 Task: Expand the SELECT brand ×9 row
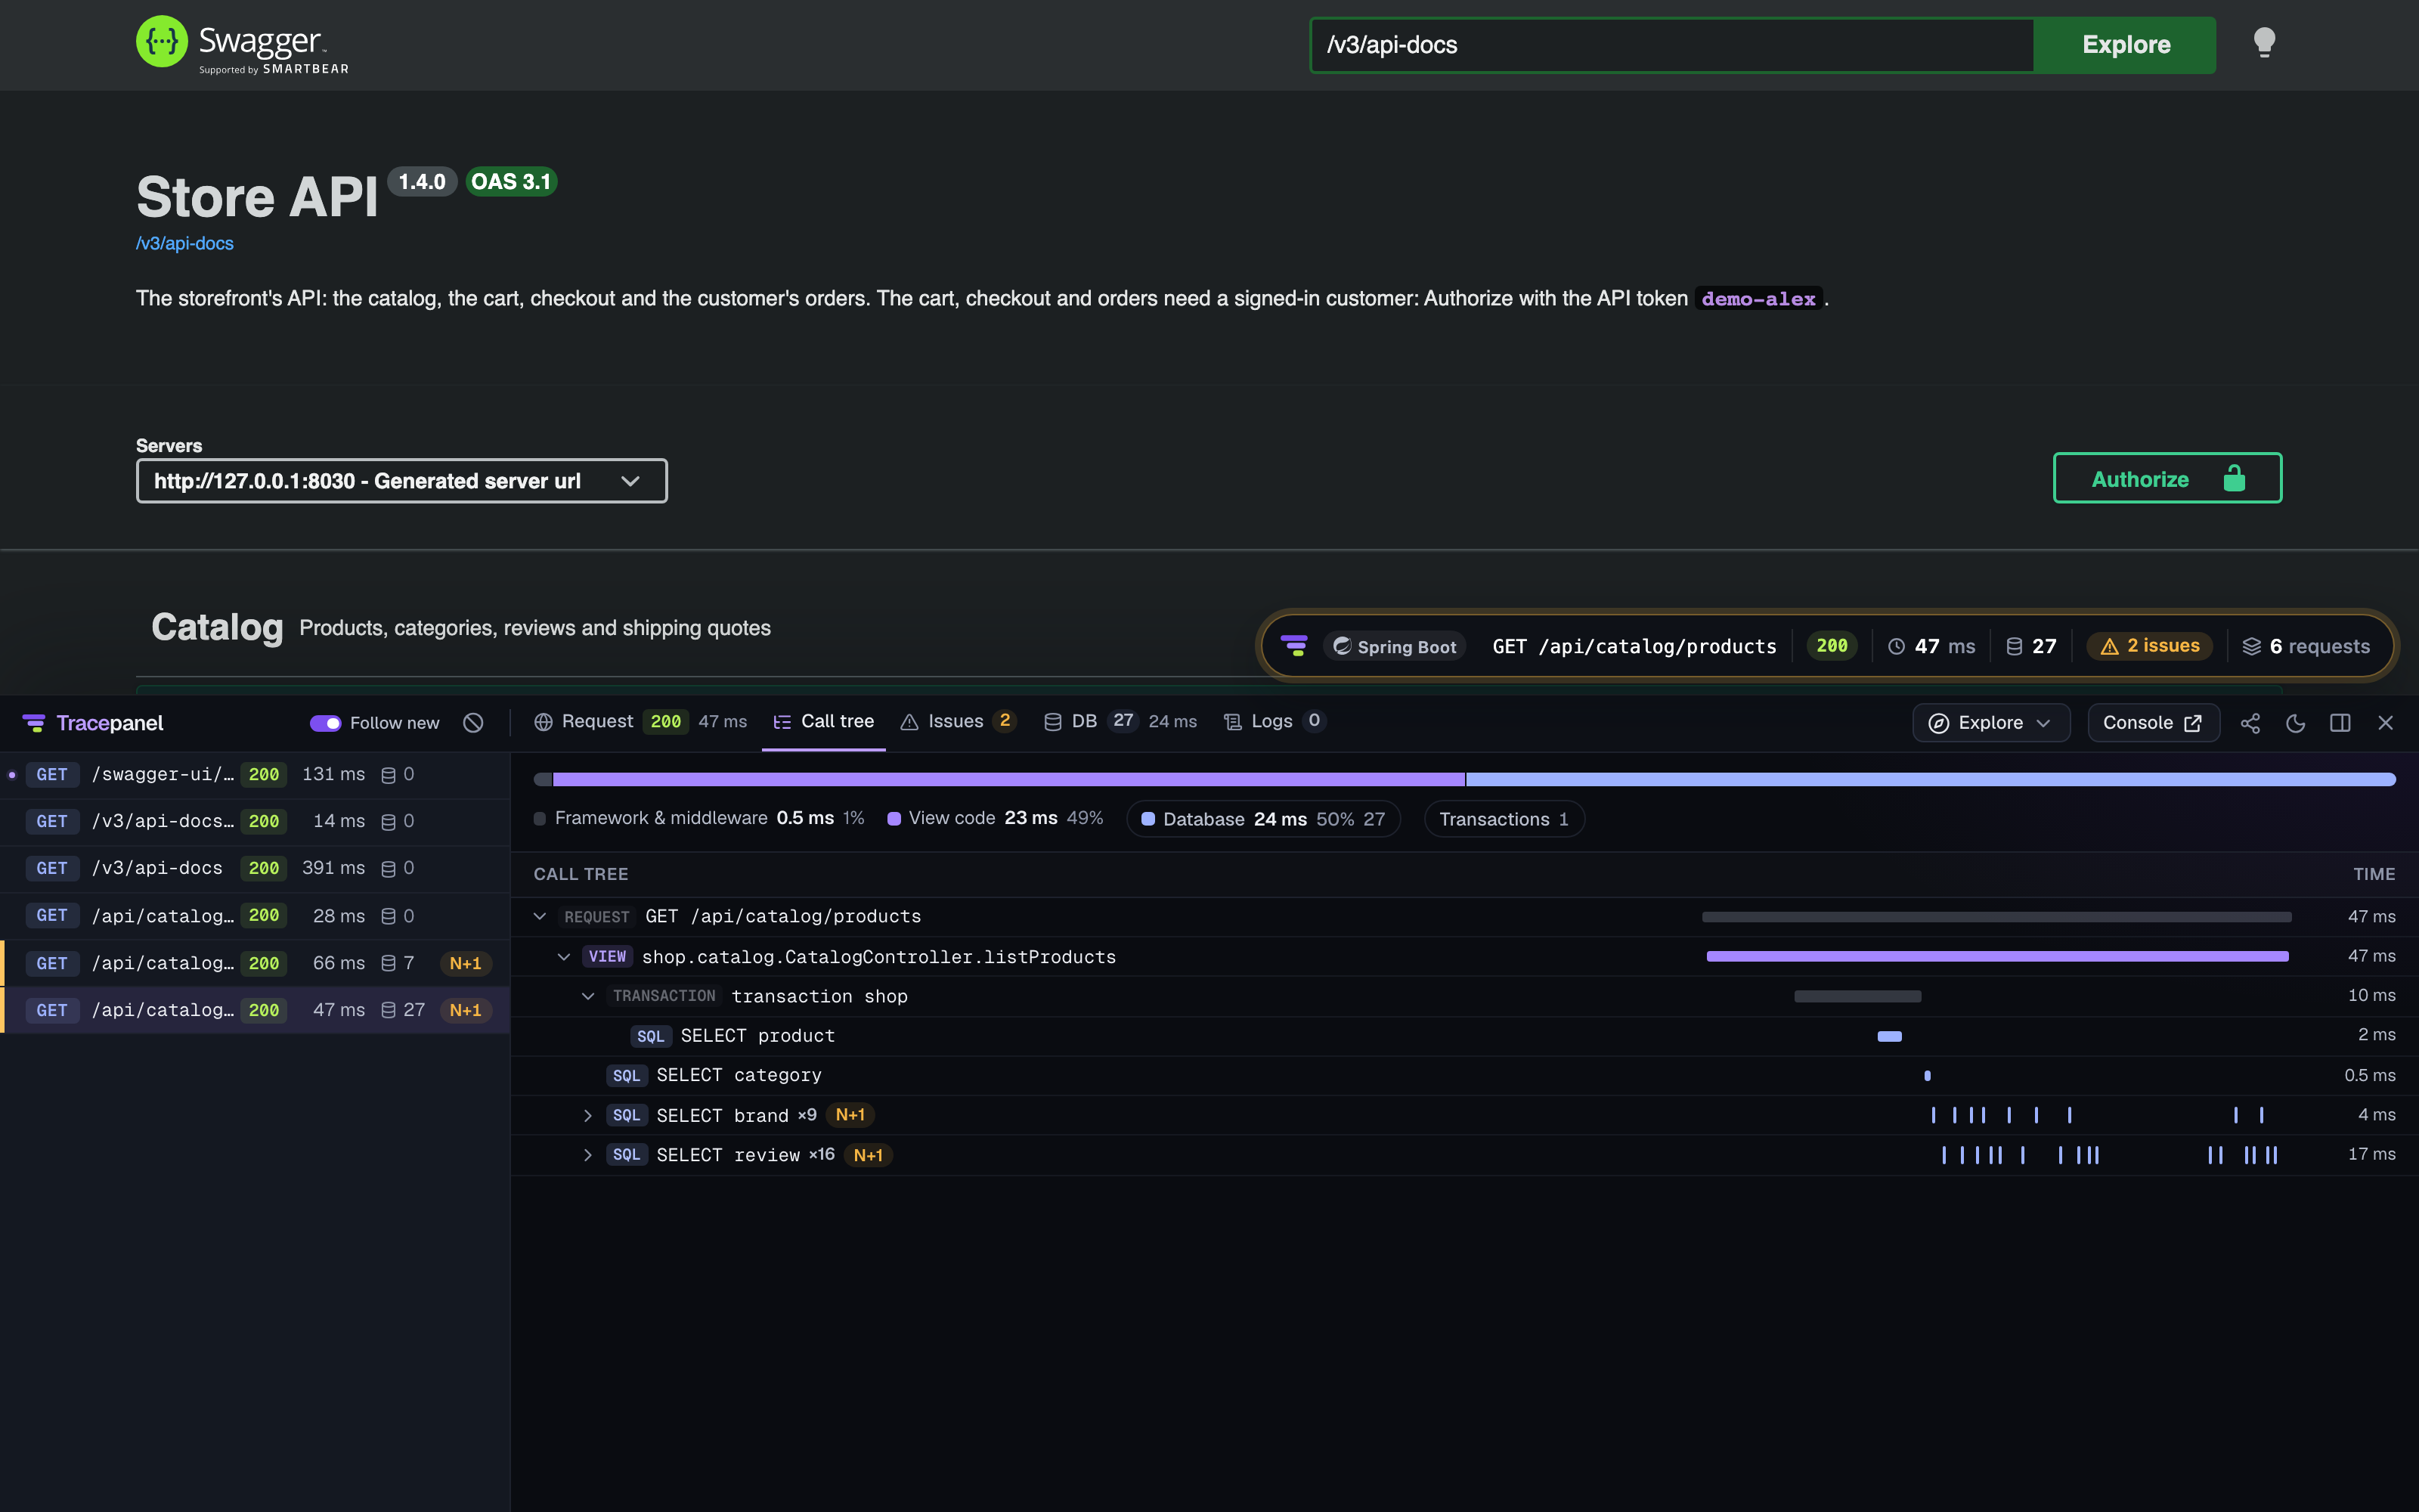coord(588,1115)
